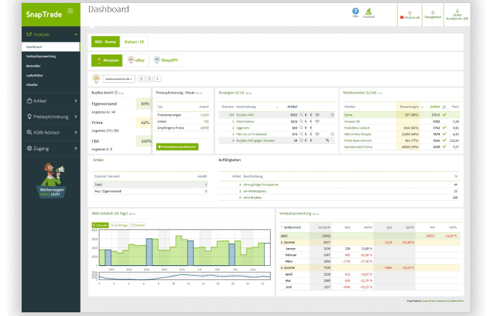
Task: Open the Spielehandel Online competitor link
Action: click(x=358, y=146)
